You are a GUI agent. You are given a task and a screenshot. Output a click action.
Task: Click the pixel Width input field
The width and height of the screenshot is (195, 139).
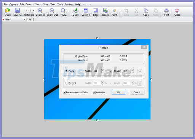(x=97, y=71)
